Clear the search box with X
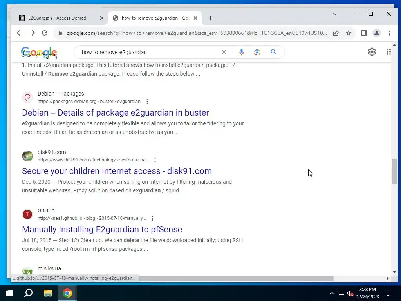 click(x=224, y=52)
